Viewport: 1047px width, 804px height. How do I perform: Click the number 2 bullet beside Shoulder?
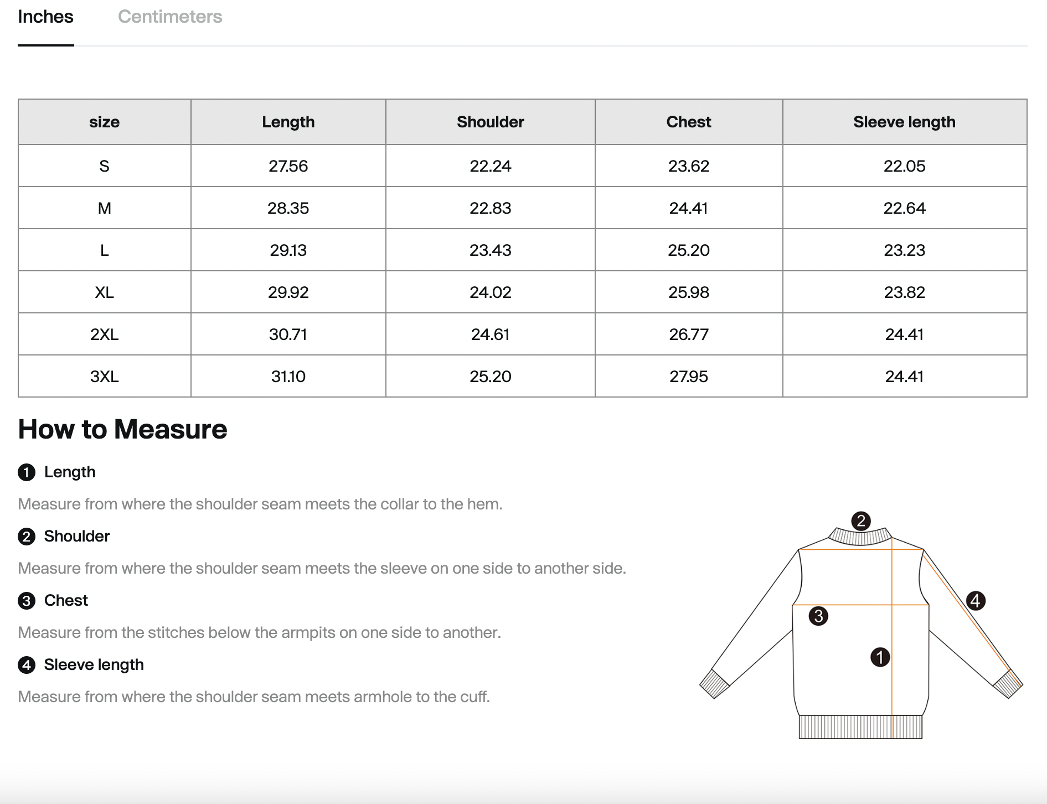[27, 537]
